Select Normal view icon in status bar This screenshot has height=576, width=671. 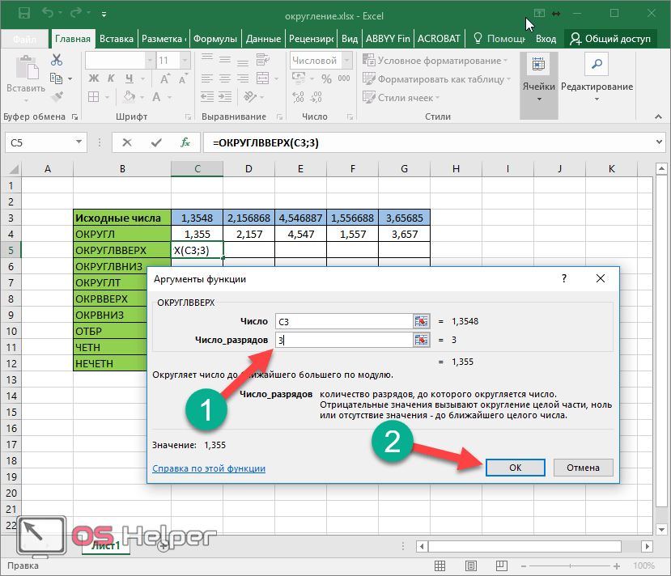tap(440, 565)
